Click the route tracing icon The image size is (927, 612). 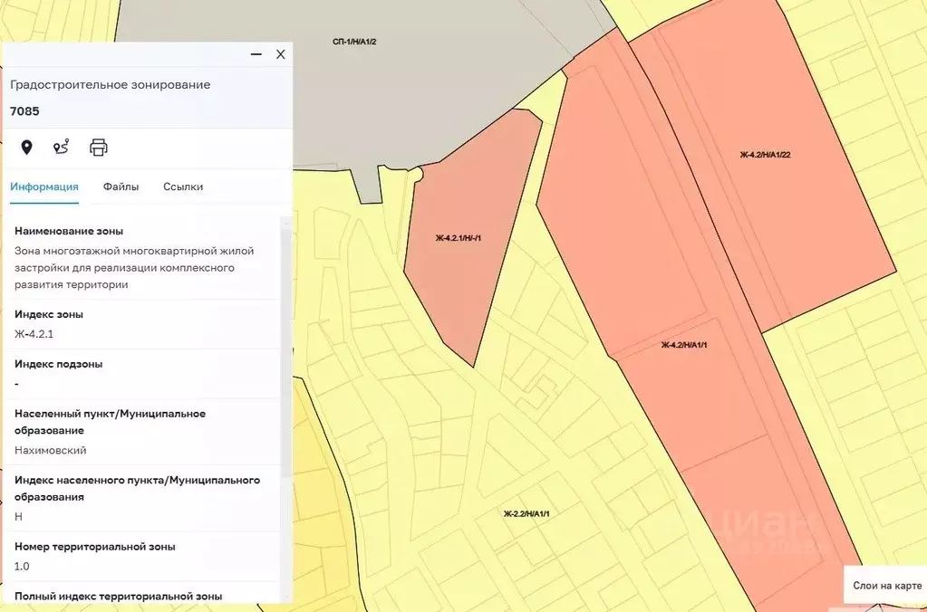[x=62, y=147]
